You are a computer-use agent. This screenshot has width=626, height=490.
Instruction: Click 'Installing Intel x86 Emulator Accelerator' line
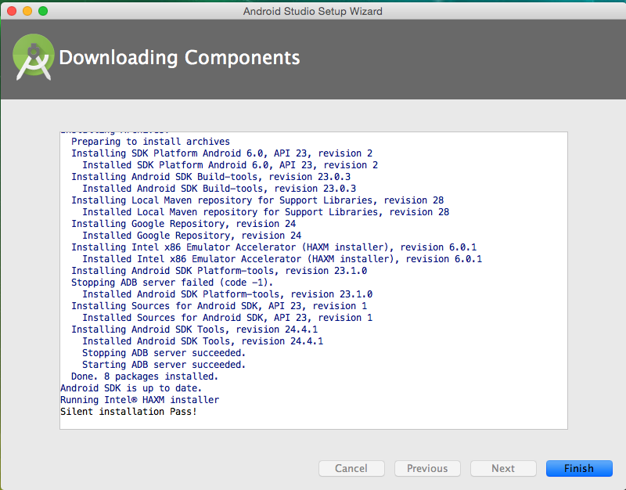(x=274, y=247)
